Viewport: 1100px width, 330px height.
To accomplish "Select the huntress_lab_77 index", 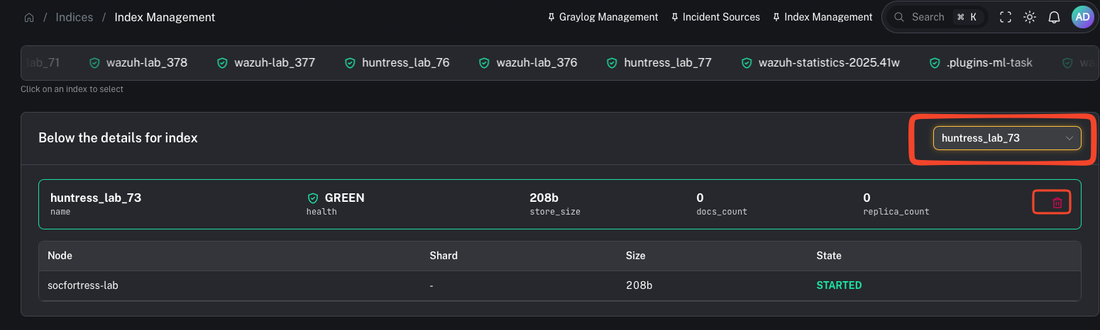I will click(x=659, y=63).
